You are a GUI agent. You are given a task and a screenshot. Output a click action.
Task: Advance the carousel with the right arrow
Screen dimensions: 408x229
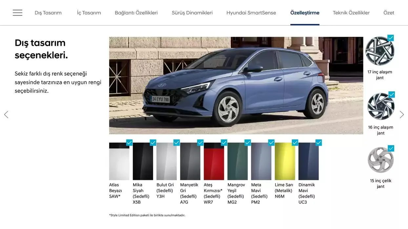pos(402,114)
